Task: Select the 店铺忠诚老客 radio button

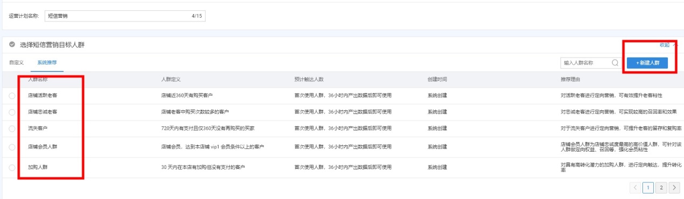Action: (x=12, y=112)
